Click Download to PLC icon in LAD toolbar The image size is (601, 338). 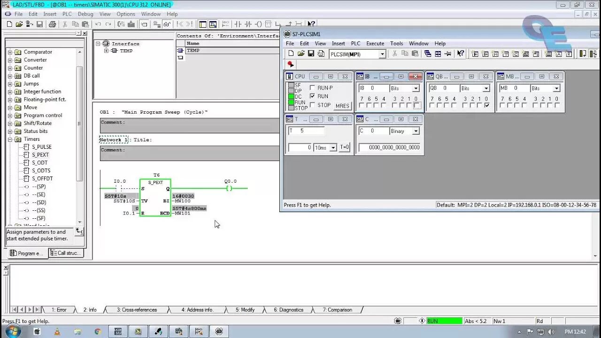[131, 24]
